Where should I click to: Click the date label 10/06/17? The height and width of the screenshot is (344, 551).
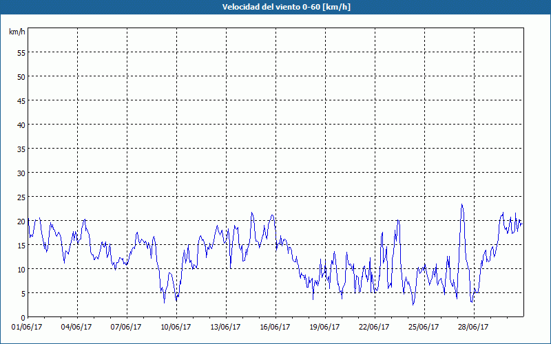click(176, 327)
